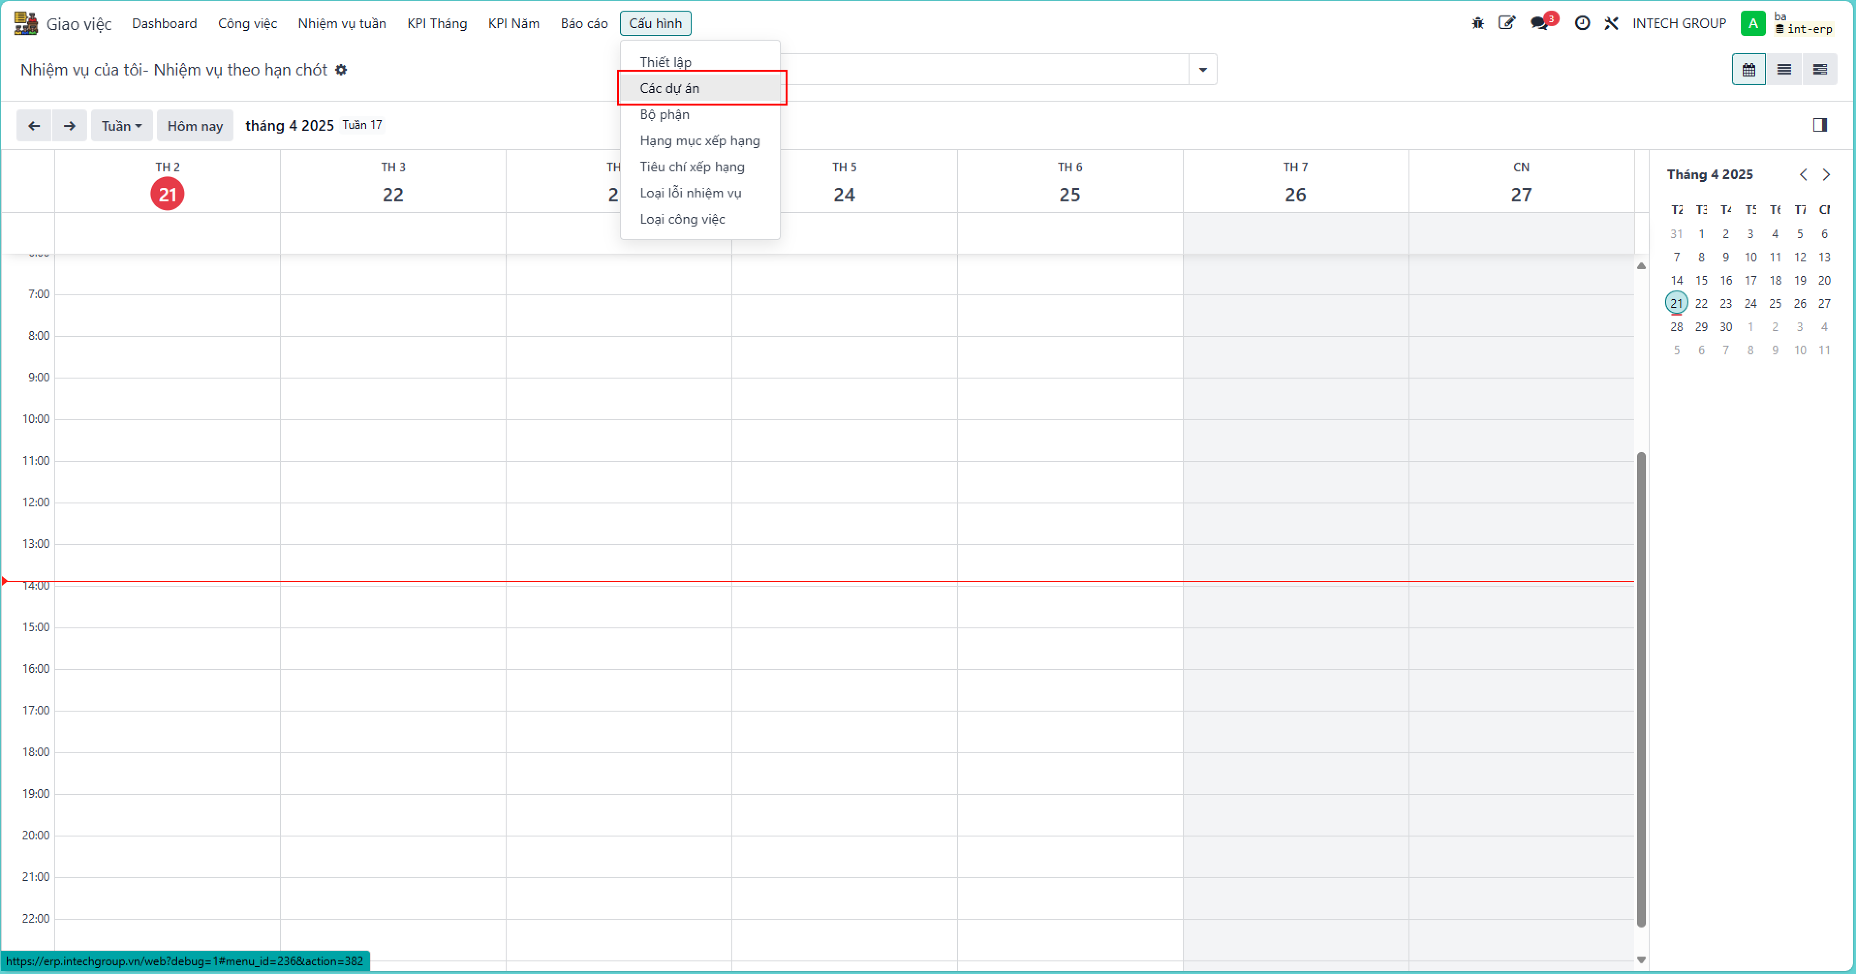Select Loại lỗi nhiệm vụ item
1856x974 pixels.
700,193
